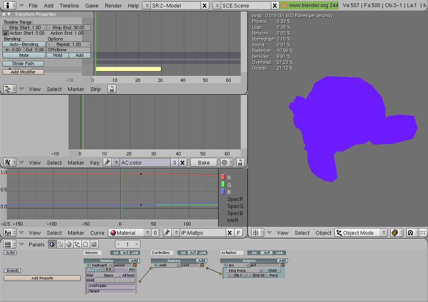428x302 pixels.
Task: Open the Render menu
Action: (x=113, y=5)
